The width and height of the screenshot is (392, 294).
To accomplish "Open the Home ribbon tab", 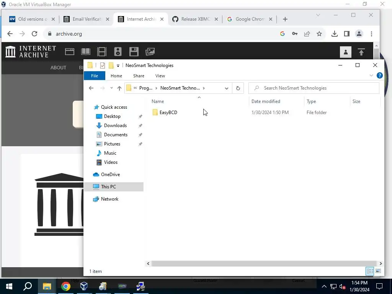I will pos(116,76).
